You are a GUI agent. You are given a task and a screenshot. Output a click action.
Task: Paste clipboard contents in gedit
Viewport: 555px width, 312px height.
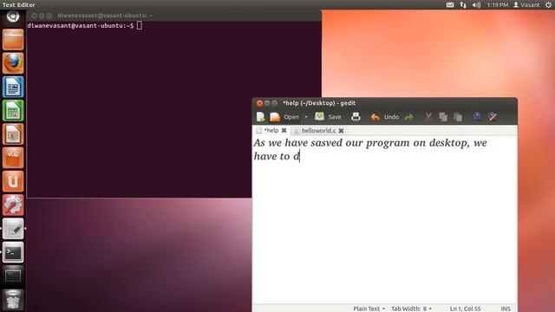tap(458, 117)
